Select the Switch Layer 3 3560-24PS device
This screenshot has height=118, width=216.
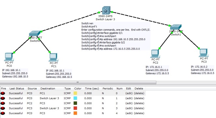(106, 10)
